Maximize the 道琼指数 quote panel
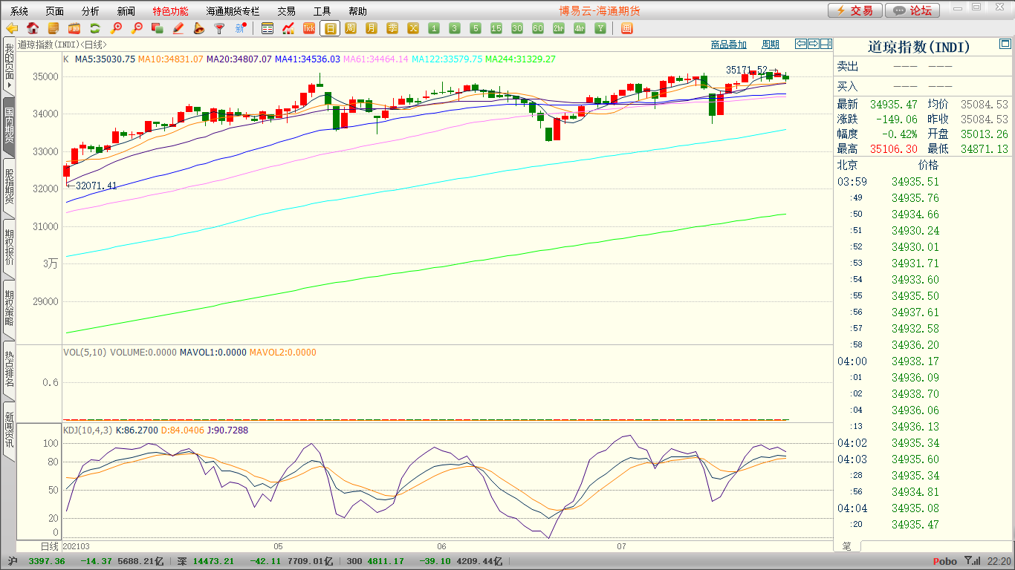The height and width of the screenshot is (570, 1015). point(1005,45)
